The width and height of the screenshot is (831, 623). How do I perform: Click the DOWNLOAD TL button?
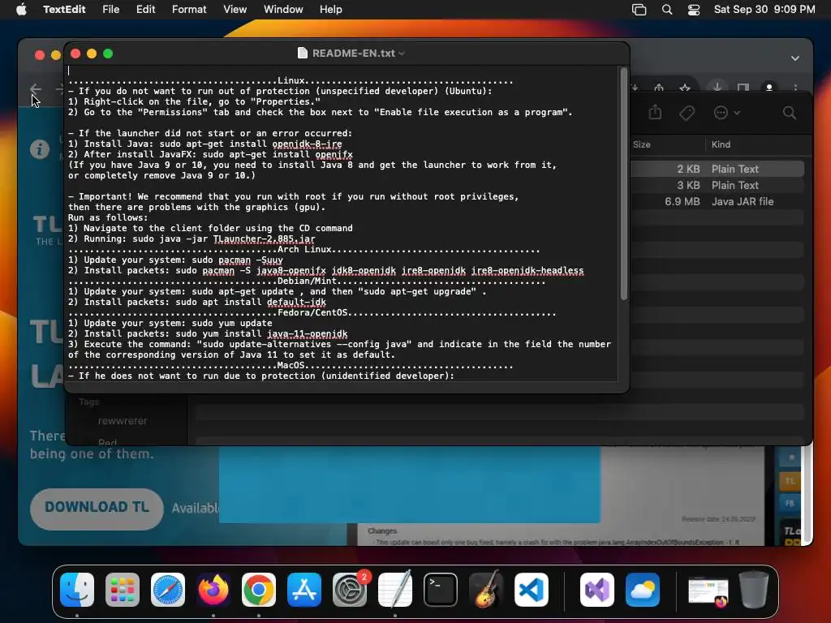[x=97, y=508]
